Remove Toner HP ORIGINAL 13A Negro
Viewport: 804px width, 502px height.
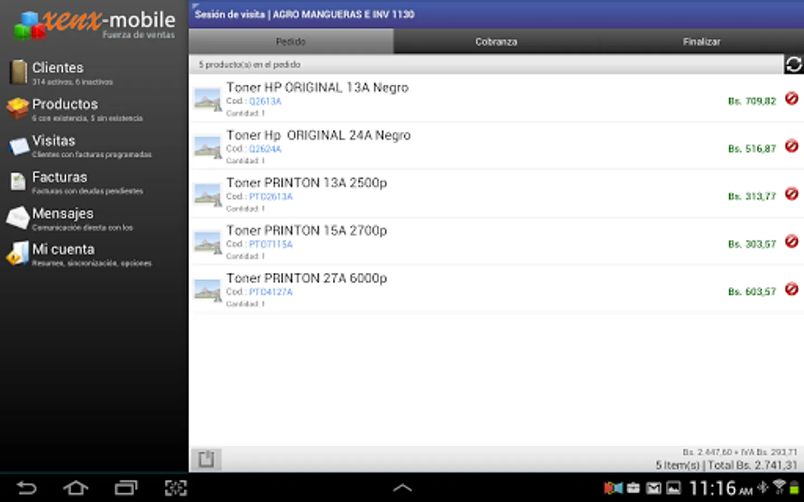791,99
